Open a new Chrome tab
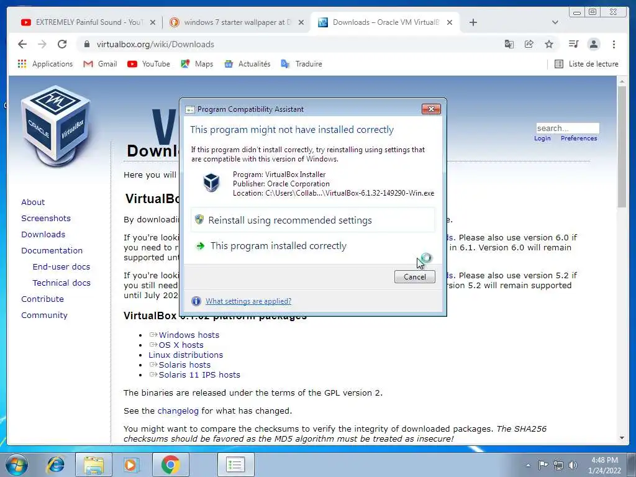The height and width of the screenshot is (477, 636). 473,22
